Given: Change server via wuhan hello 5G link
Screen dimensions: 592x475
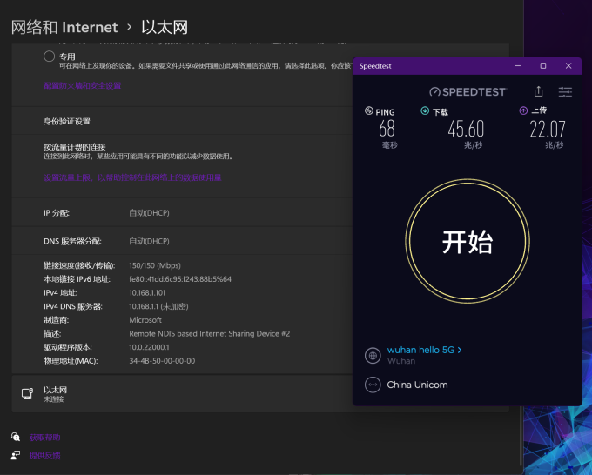Looking at the screenshot, I should coord(424,350).
